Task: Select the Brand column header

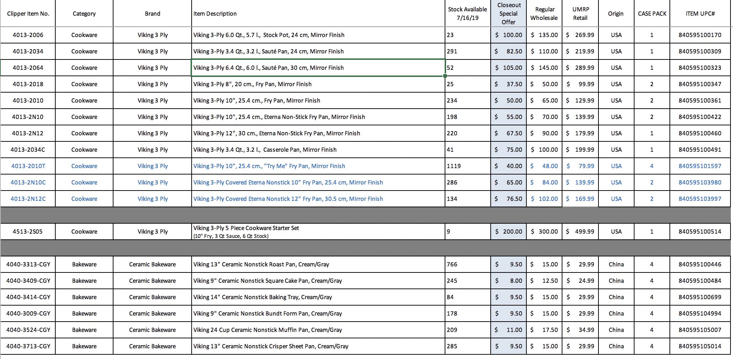Action: (x=152, y=14)
